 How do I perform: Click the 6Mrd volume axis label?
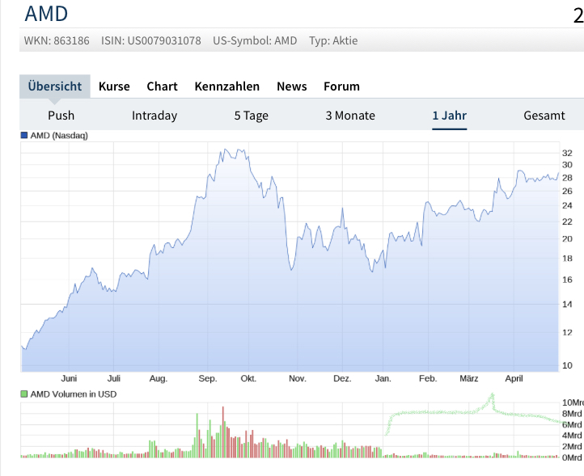572,424
